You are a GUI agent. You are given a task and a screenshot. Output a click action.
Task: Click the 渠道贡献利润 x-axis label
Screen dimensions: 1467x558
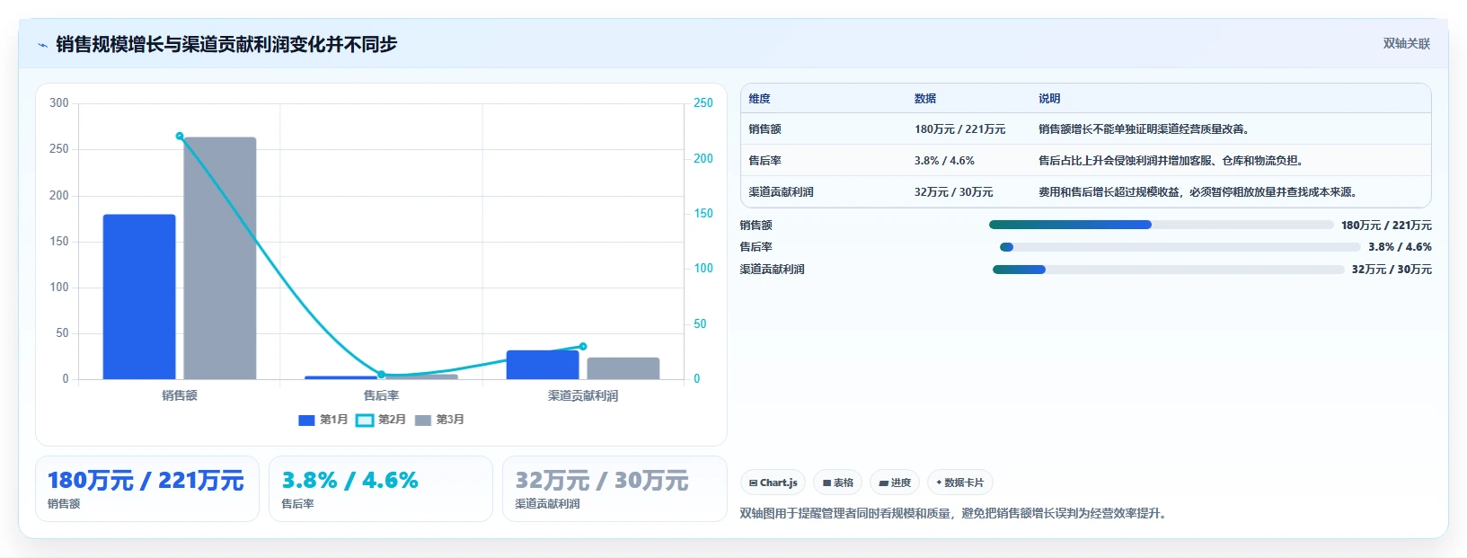tap(583, 395)
